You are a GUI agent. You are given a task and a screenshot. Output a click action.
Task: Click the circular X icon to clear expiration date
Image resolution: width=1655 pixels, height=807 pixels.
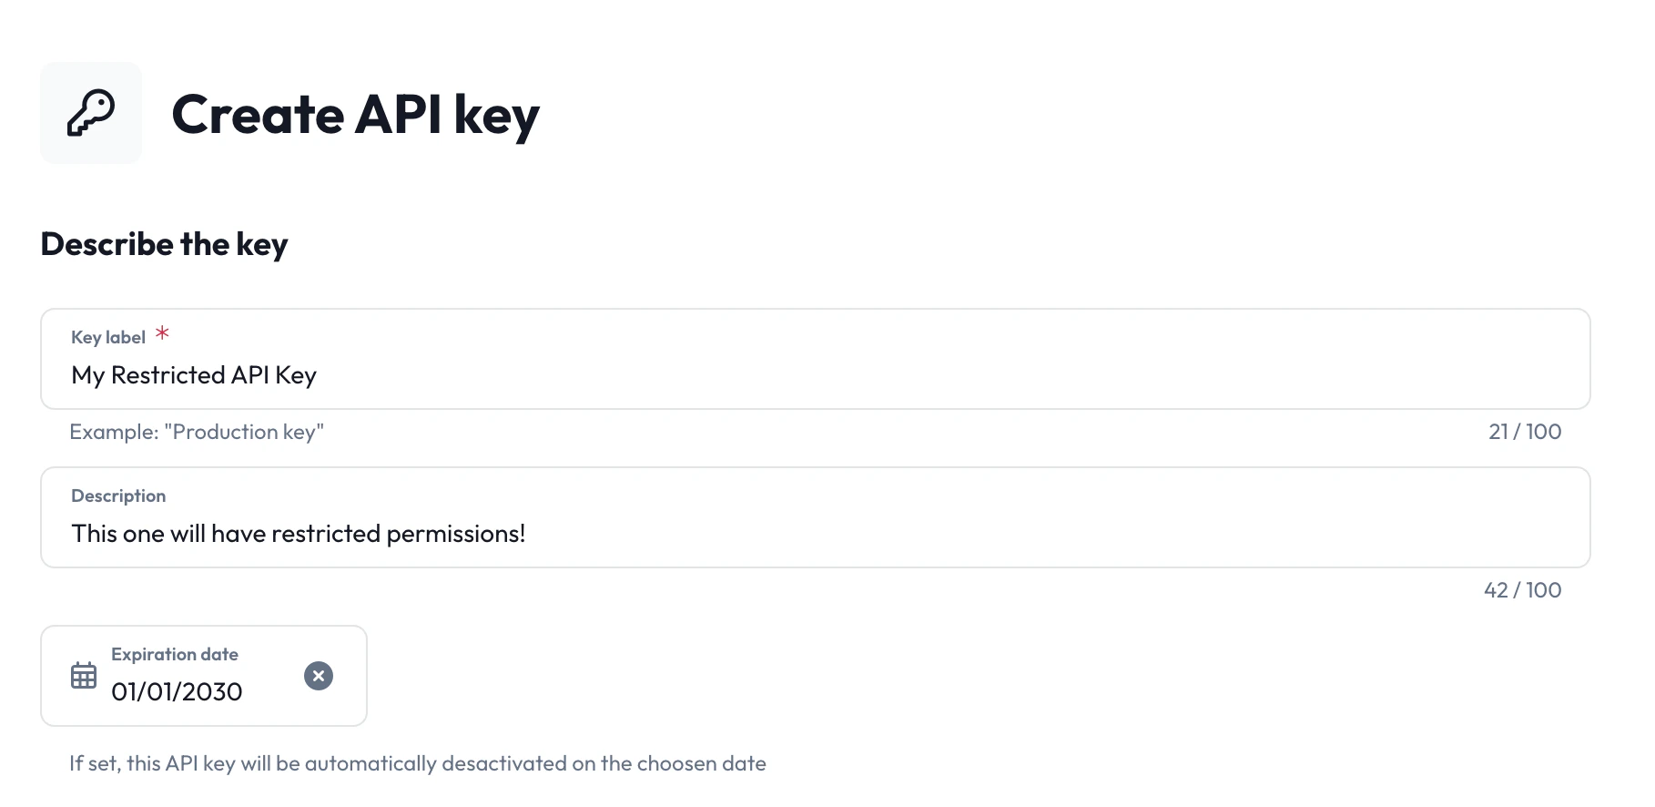click(318, 675)
